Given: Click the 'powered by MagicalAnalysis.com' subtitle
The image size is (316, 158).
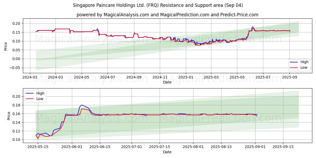Looking at the screenshot, I should 167,15.
